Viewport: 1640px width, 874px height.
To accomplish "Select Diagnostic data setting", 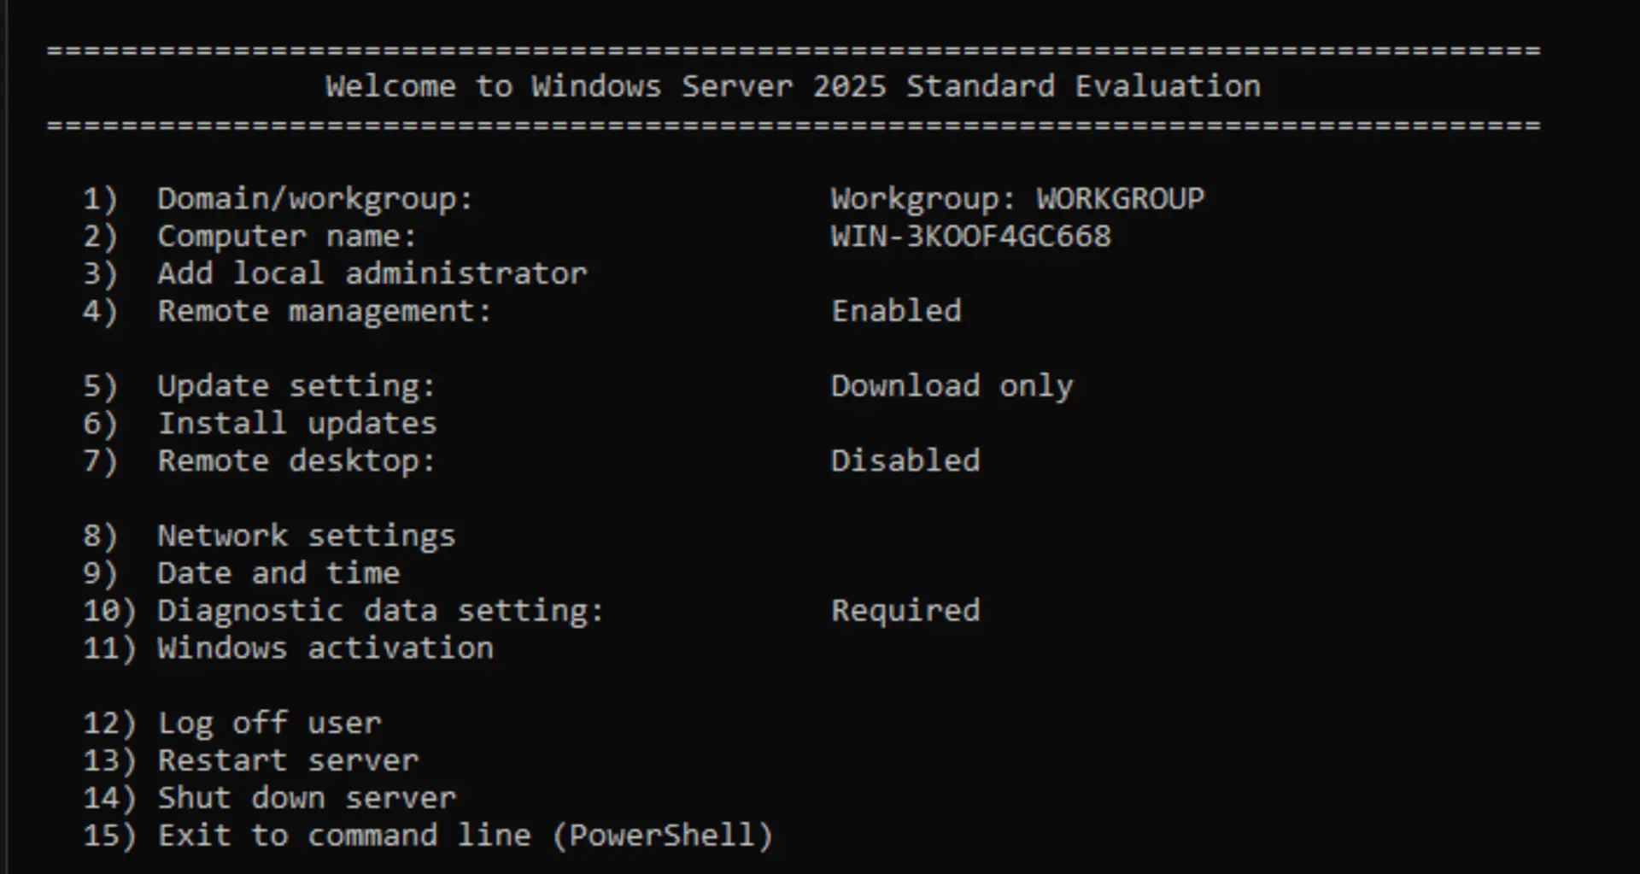I will click(x=378, y=610).
